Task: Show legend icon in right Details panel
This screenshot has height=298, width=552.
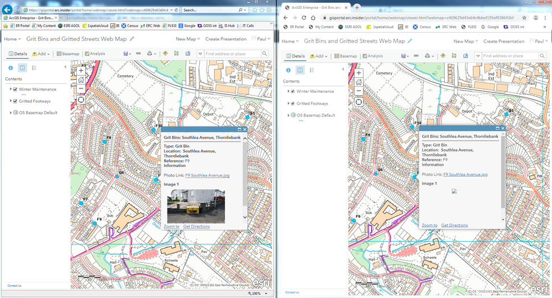Action: tap(312, 70)
